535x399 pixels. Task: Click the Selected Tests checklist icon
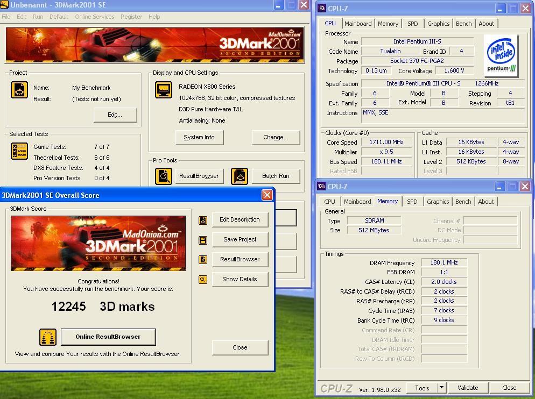(19, 151)
